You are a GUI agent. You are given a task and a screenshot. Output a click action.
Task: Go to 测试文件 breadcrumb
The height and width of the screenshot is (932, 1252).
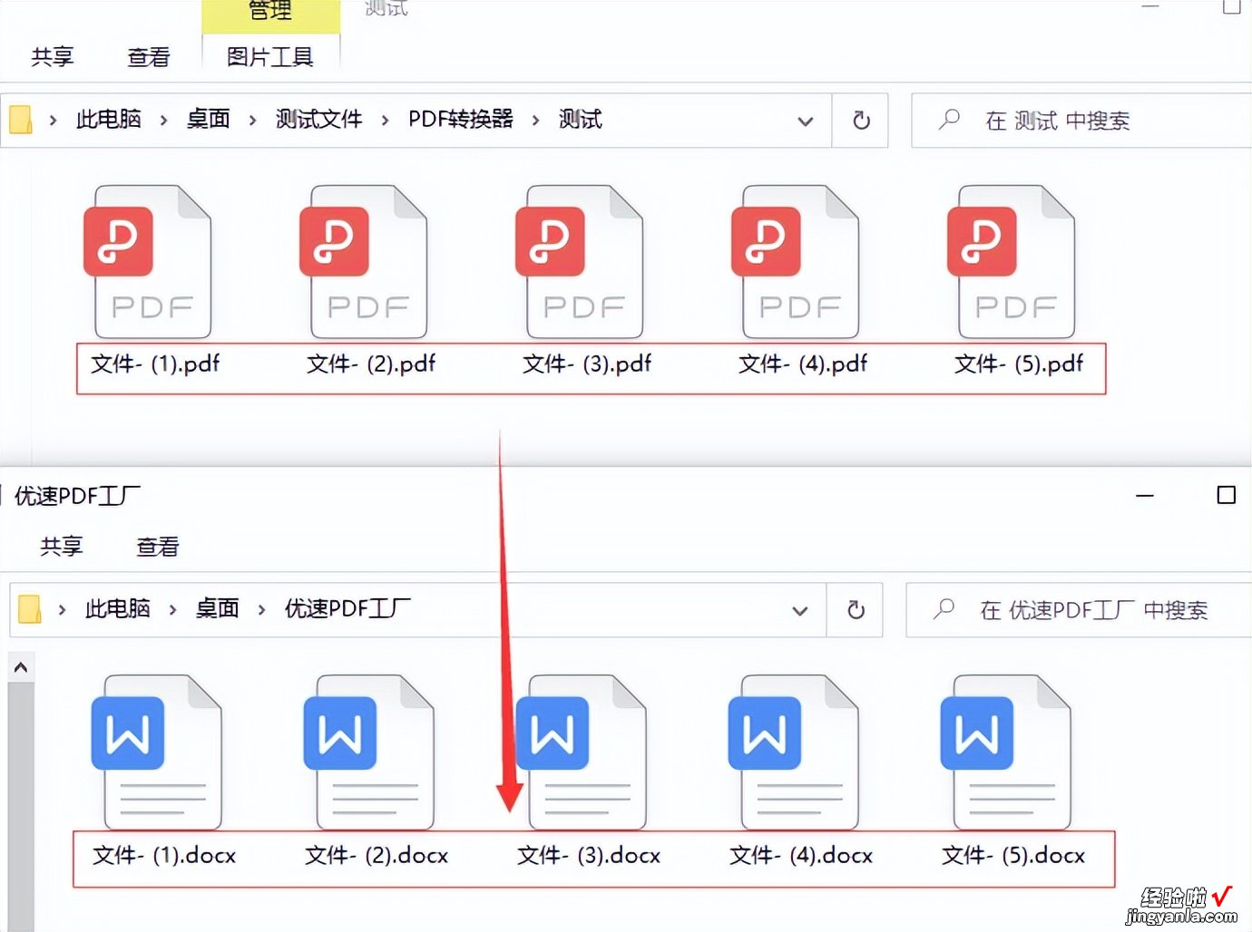point(318,119)
